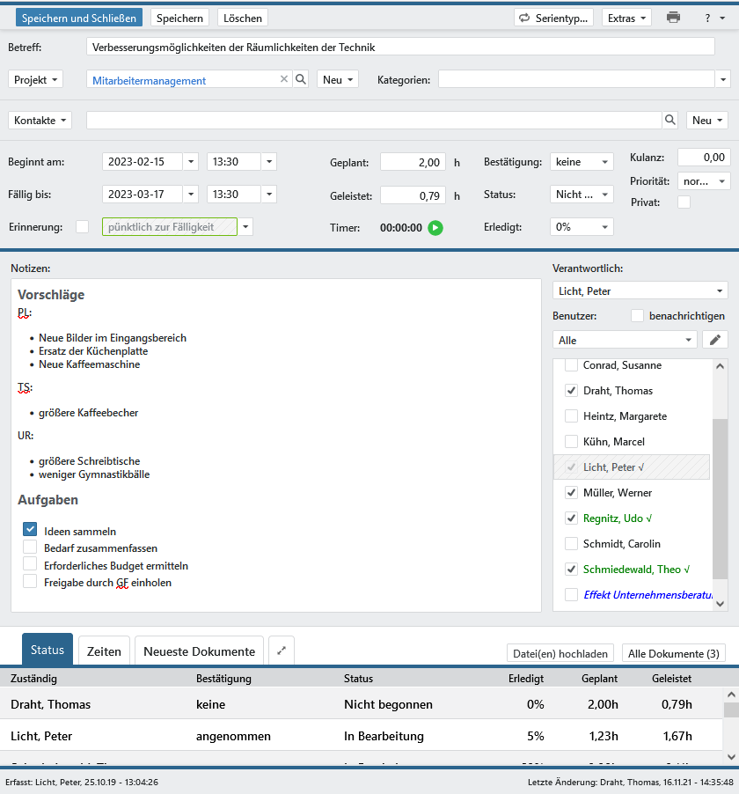Click the printer icon in toolbar
The image size is (739, 794).
point(673,18)
